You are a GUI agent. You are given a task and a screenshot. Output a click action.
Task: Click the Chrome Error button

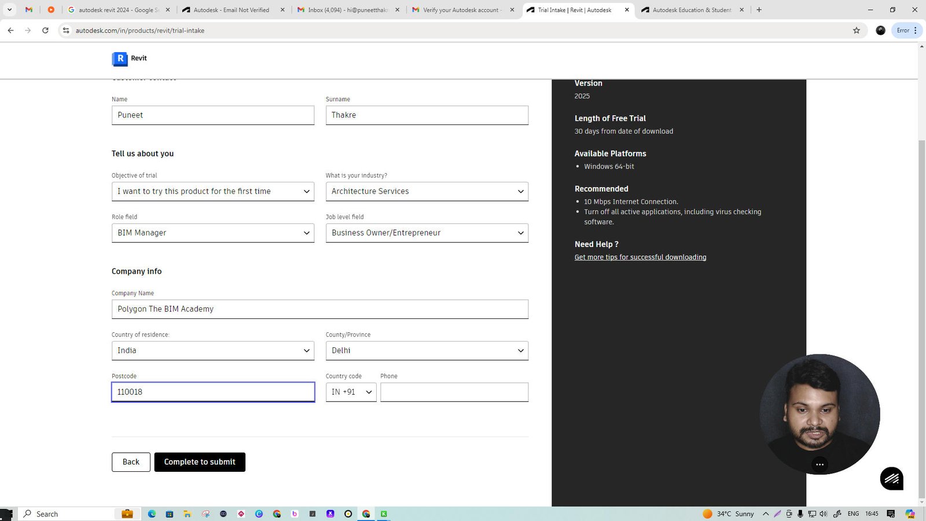point(907,30)
